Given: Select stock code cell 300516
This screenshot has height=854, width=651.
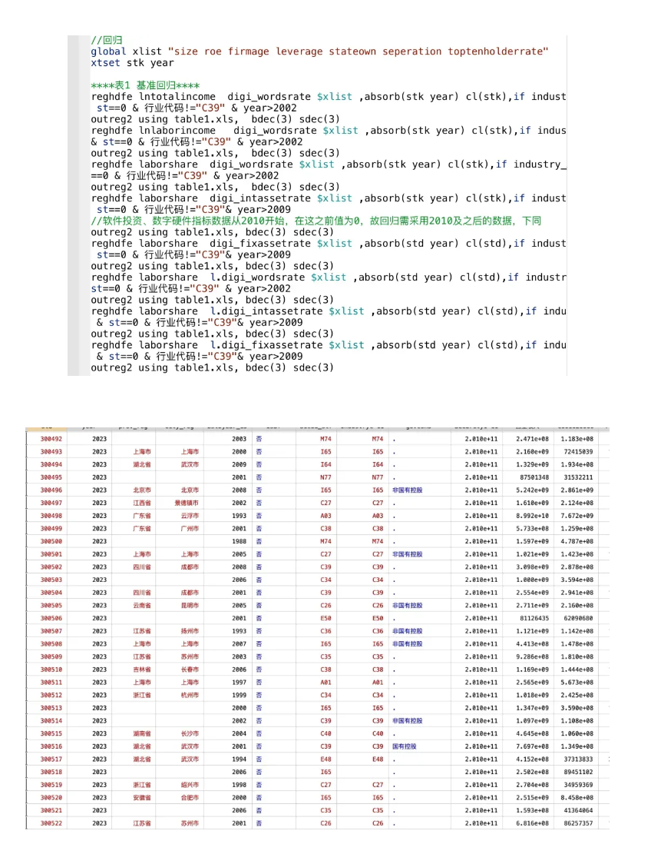Looking at the screenshot, I should pyautogui.click(x=51, y=746).
